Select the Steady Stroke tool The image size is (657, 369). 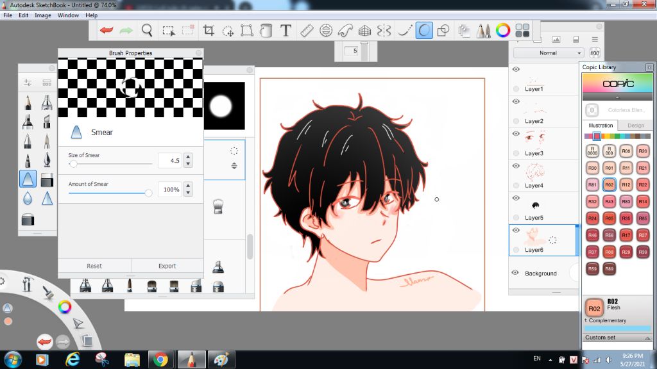coord(404,30)
